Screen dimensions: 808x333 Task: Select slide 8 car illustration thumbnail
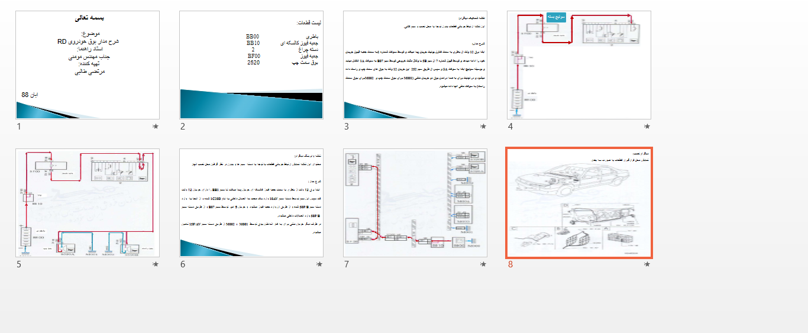579,203
